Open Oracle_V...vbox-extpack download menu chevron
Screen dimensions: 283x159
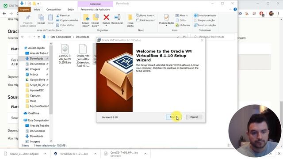pos(45,154)
